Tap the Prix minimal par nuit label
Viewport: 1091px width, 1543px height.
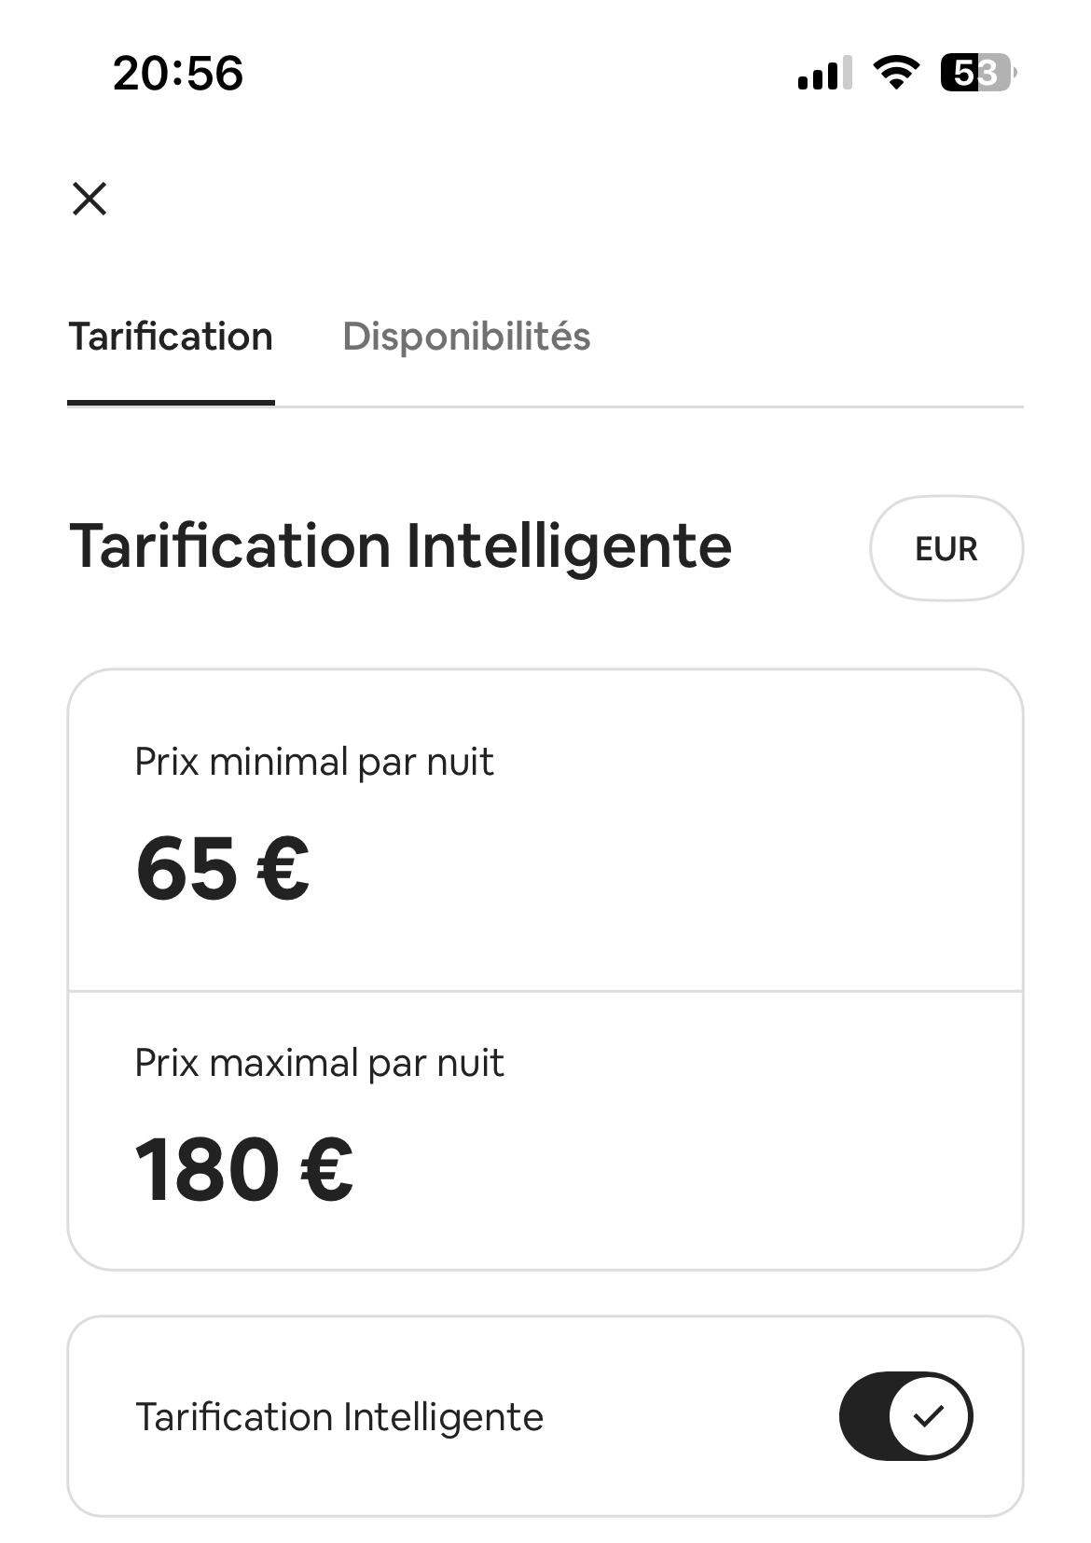(314, 762)
